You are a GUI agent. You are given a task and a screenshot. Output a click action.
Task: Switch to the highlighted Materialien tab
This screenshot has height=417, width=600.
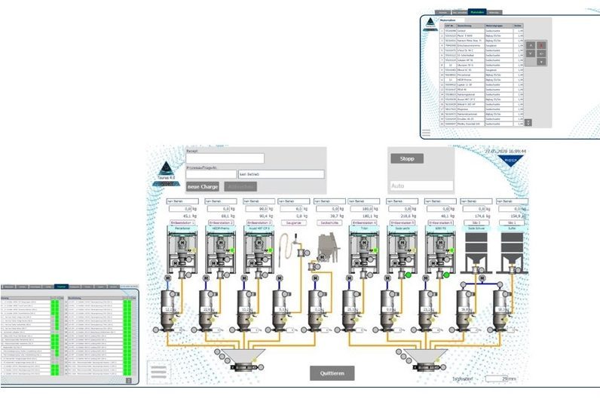pyautogui.click(x=477, y=12)
